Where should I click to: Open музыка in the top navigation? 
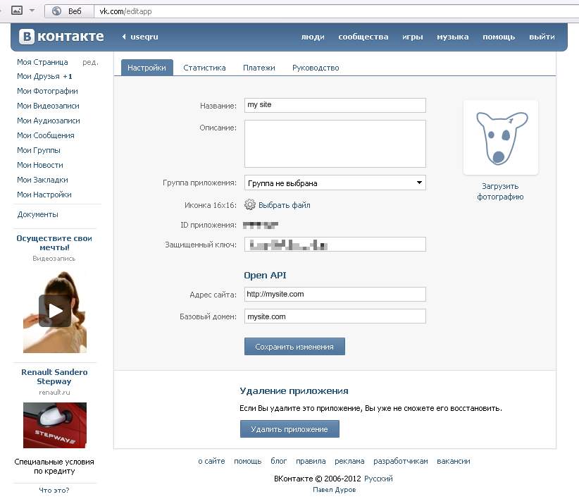pyautogui.click(x=453, y=37)
